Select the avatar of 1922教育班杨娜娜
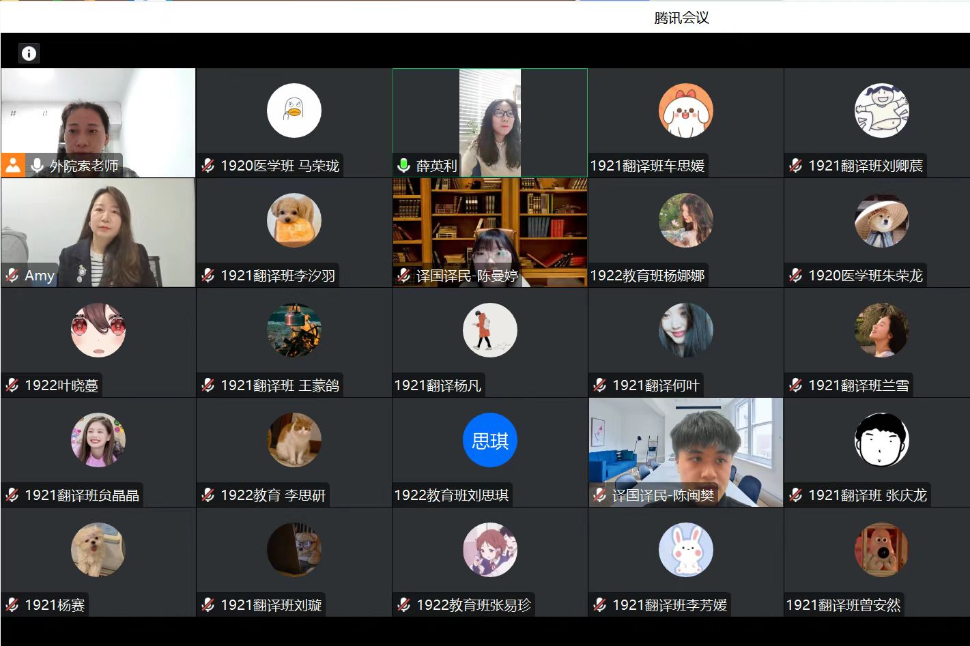The image size is (970, 646). (x=686, y=220)
